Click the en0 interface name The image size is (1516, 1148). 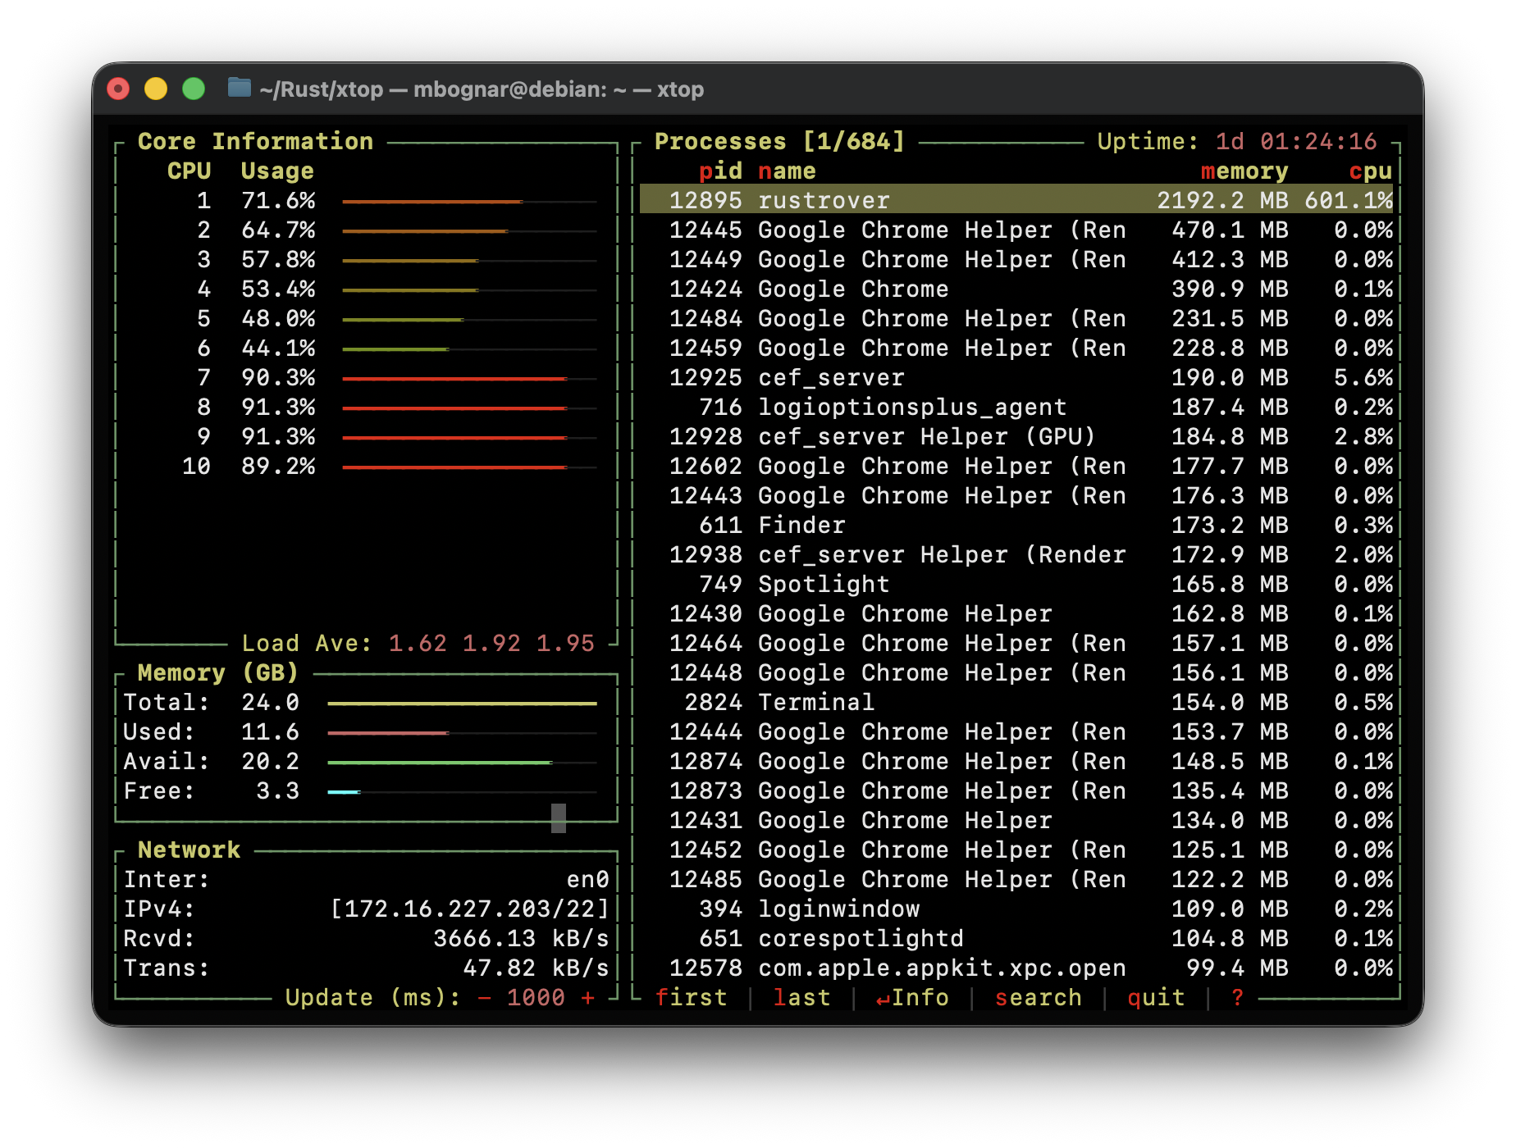(x=587, y=879)
